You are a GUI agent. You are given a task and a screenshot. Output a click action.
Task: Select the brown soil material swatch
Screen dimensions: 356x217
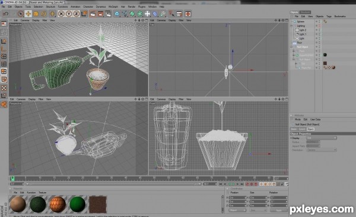98,205
